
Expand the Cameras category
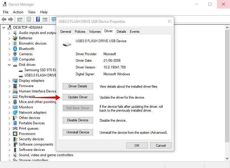coord(9,54)
